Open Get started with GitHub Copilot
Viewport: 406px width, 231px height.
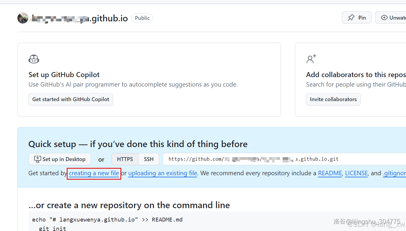tap(71, 99)
